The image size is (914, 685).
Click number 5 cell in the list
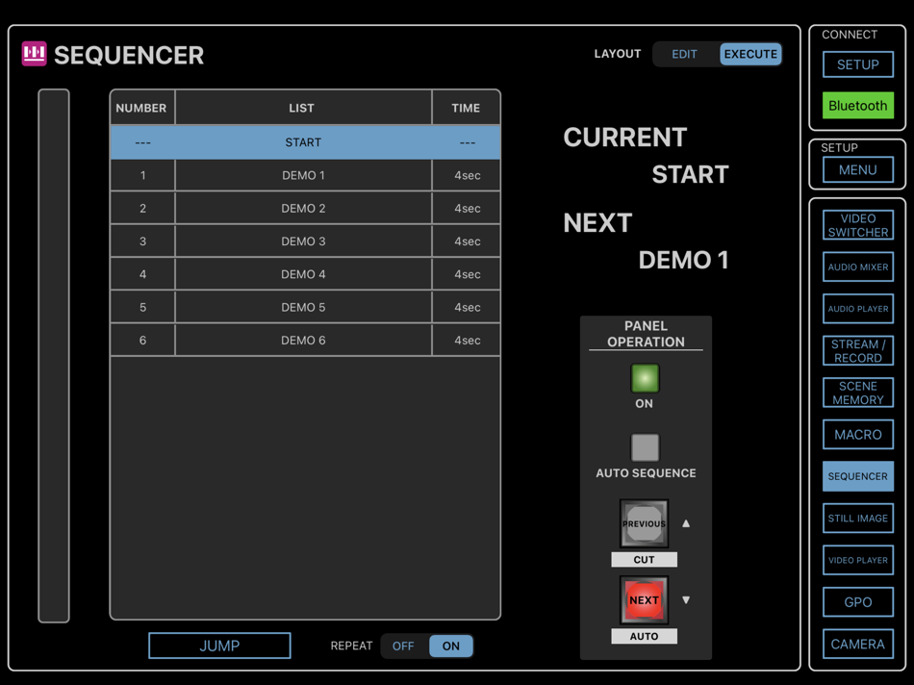[x=142, y=307]
